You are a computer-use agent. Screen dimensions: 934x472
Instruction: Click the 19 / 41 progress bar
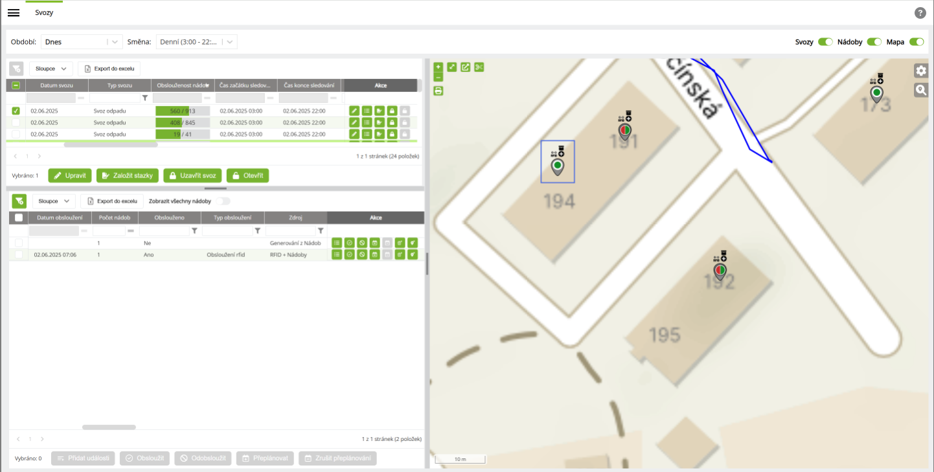point(183,134)
